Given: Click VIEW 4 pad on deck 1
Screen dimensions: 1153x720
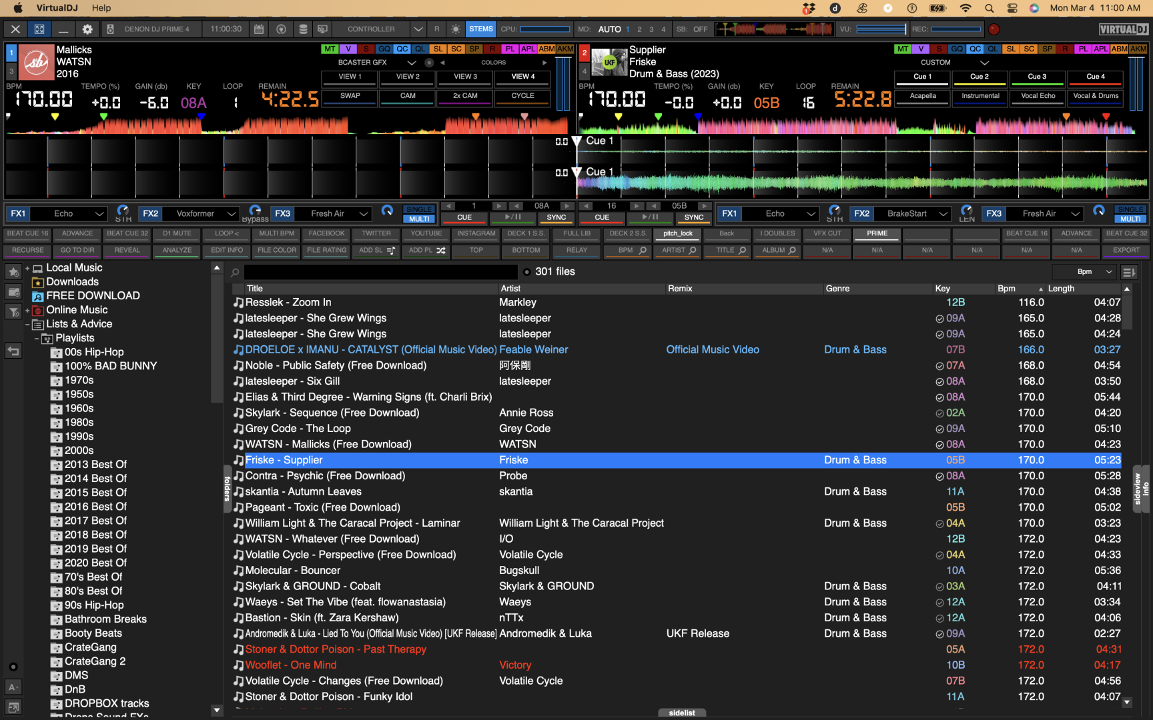Looking at the screenshot, I should click(x=523, y=77).
